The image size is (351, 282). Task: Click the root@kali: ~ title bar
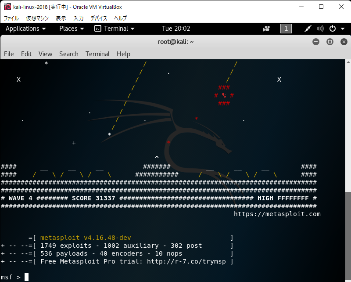point(175,42)
